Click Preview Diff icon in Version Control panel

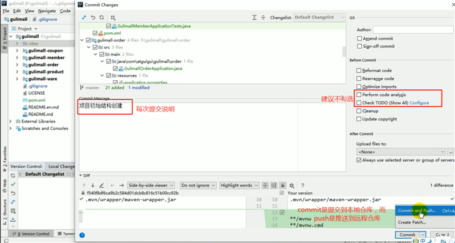[13, 211]
